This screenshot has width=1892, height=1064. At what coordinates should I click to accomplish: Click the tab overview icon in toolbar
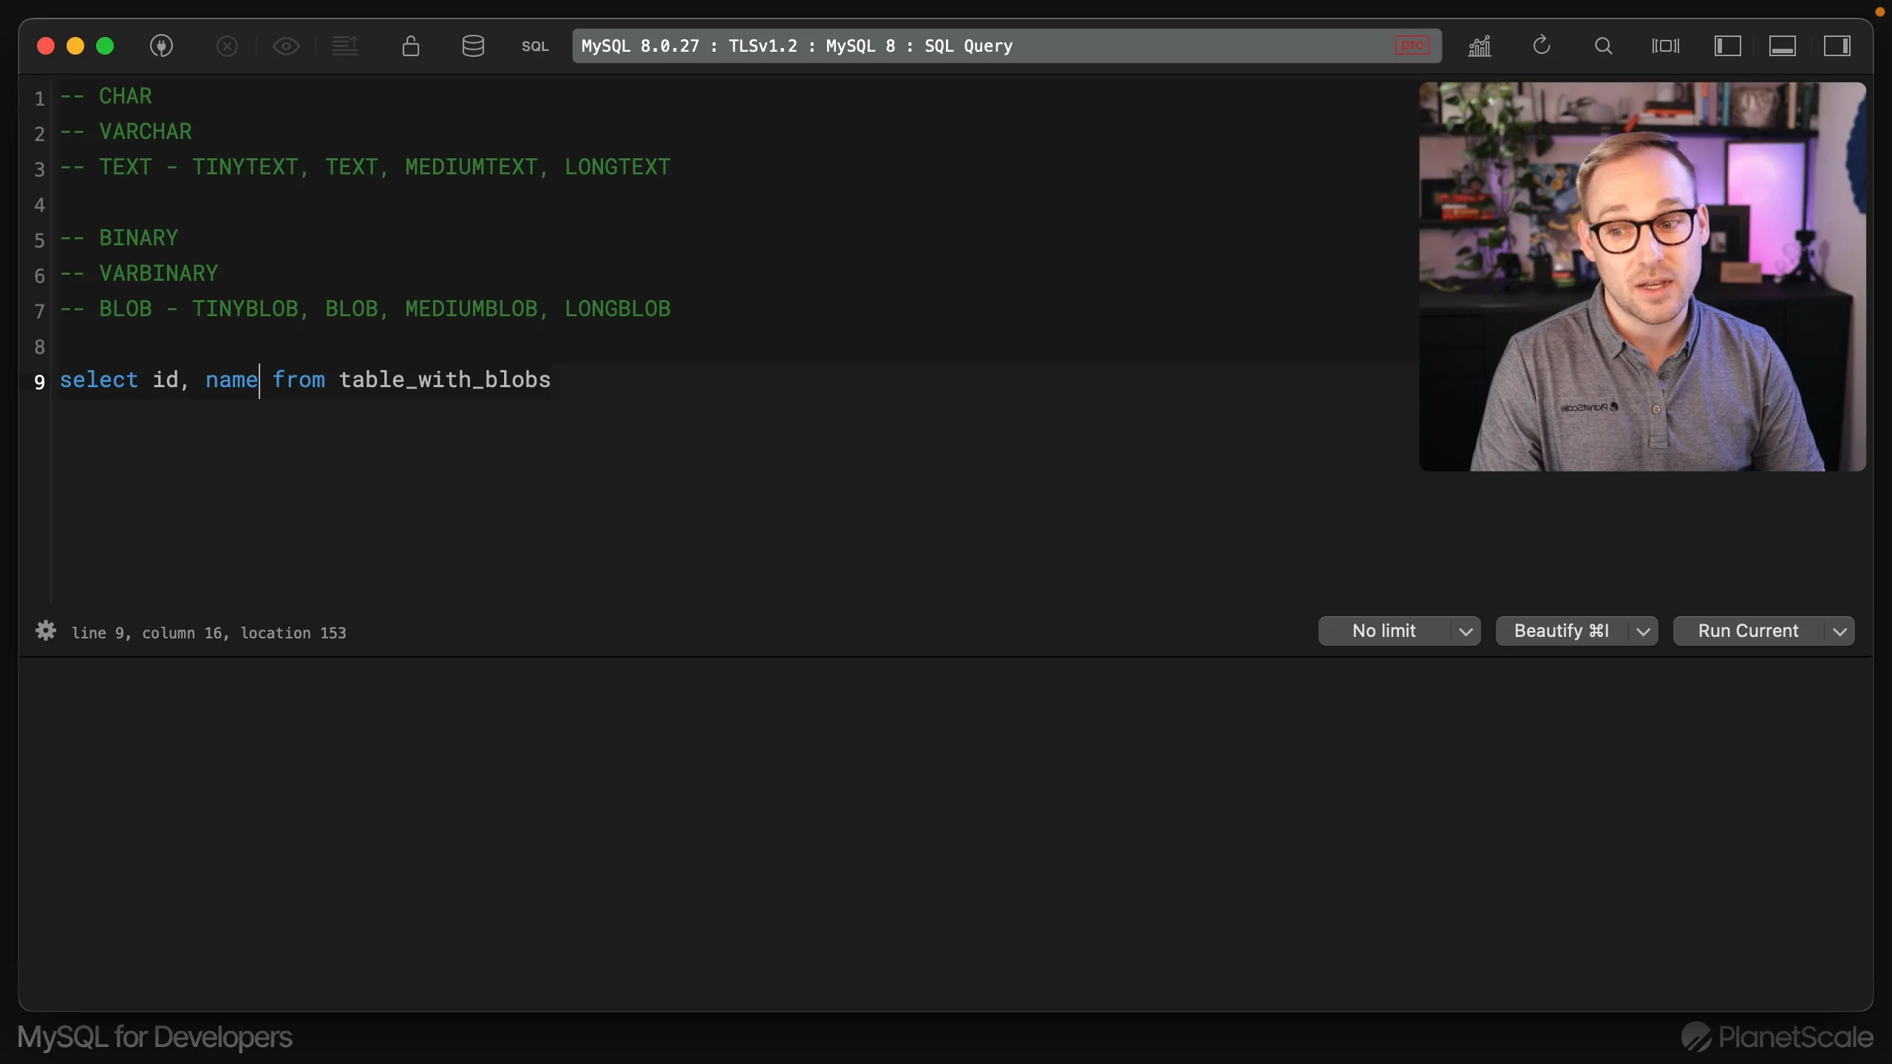point(1666,46)
